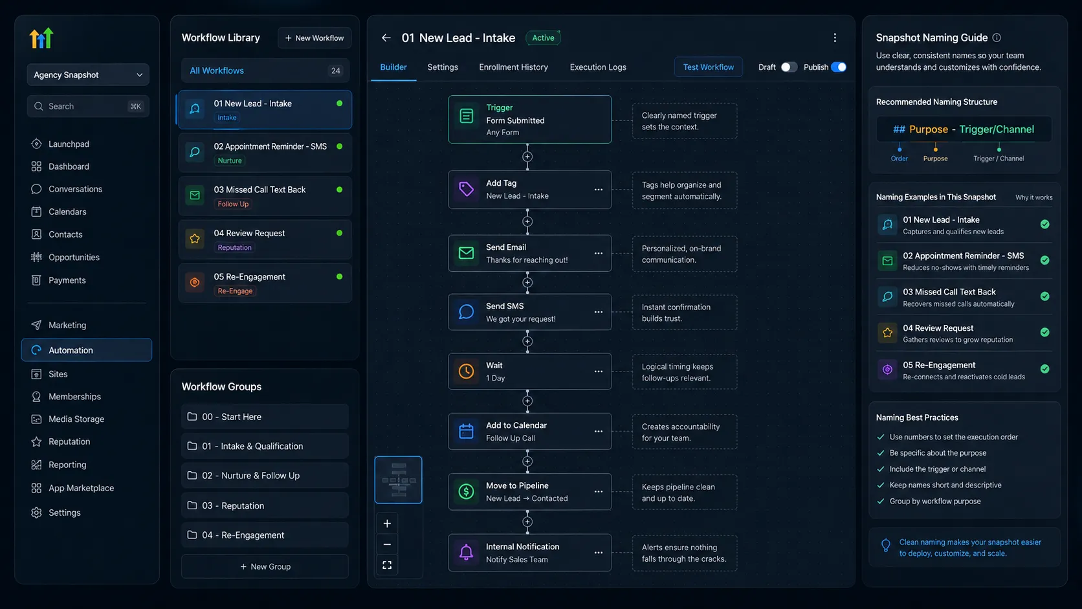
Task: Select All Workflows filter
Action: pyautogui.click(x=265, y=71)
